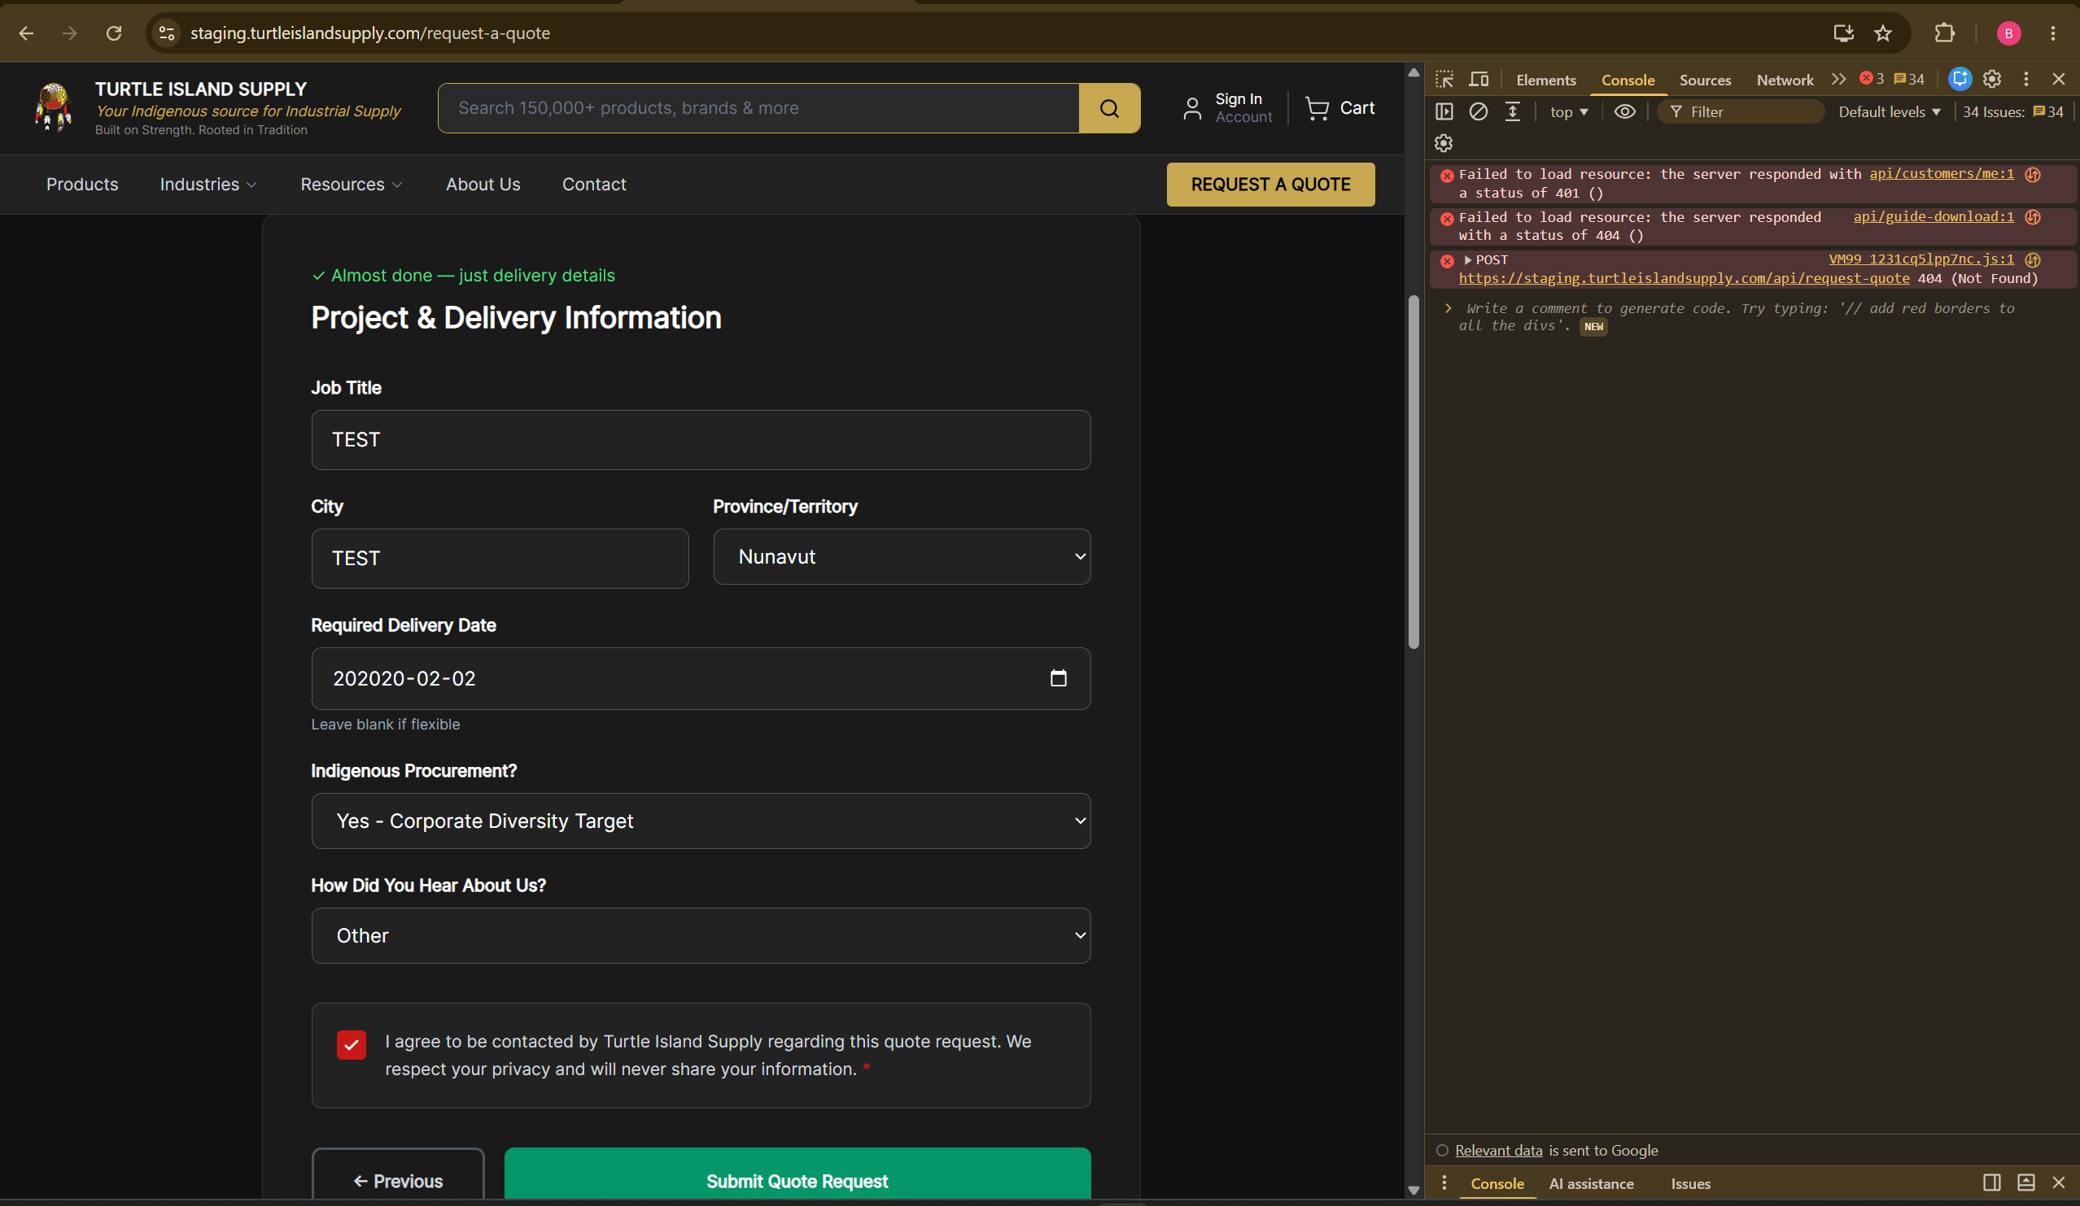Switch to the Network tab
2080x1206 pixels.
coord(1785,80)
